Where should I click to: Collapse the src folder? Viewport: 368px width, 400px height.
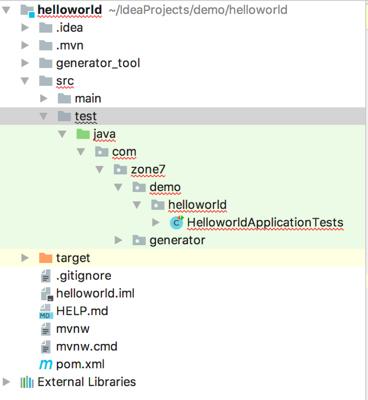(25, 81)
